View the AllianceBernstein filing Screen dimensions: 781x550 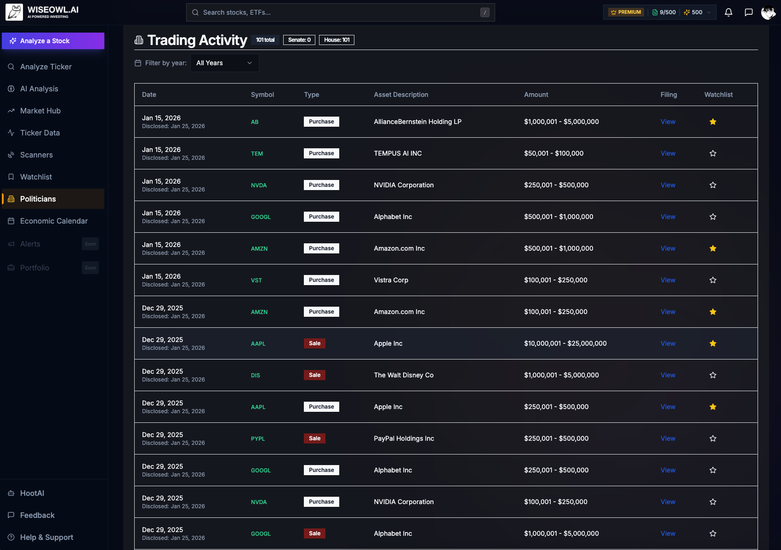(x=668, y=122)
